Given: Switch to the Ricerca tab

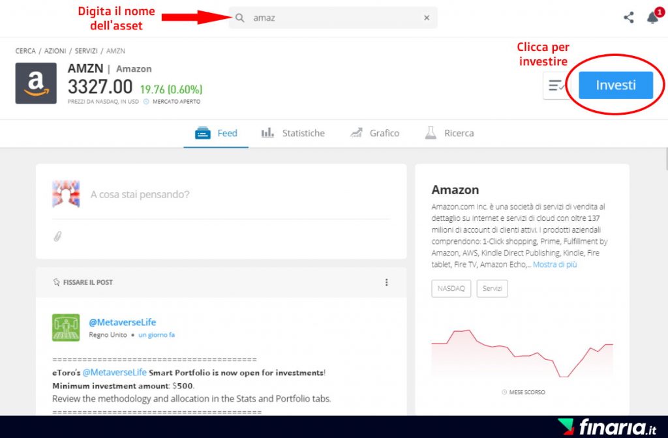Looking at the screenshot, I should (449, 133).
